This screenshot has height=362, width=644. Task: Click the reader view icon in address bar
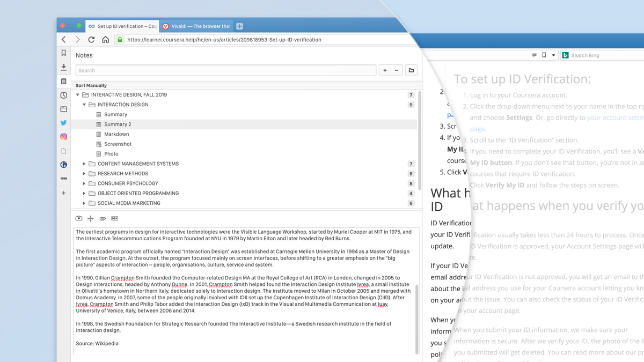tap(534, 55)
